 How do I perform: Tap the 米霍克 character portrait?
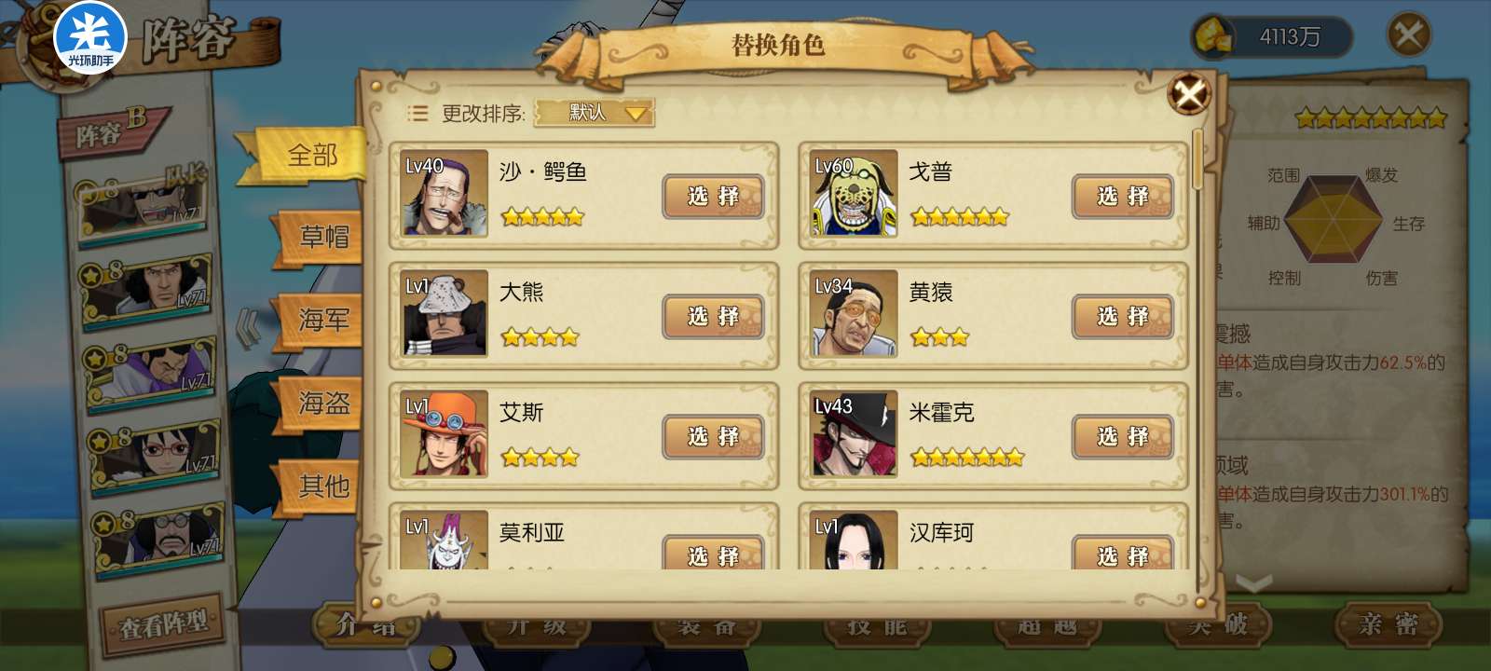pyautogui.click(x=853, y=434)
